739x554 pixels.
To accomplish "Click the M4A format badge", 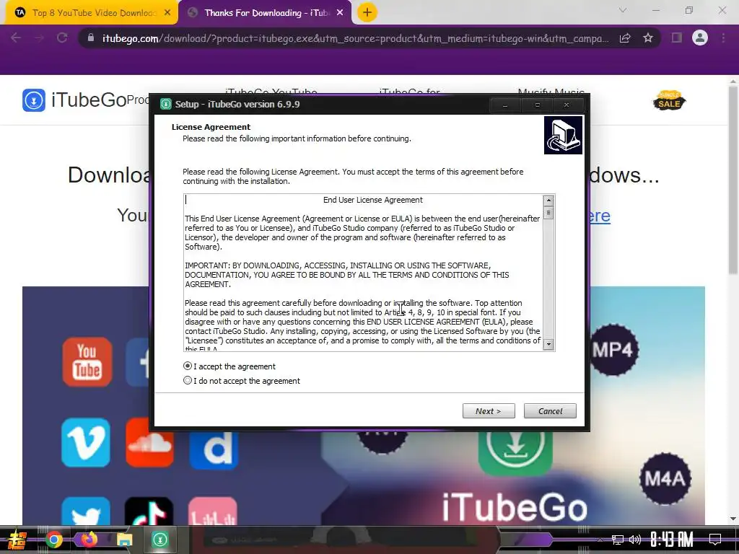I will [x=665, y=479].
